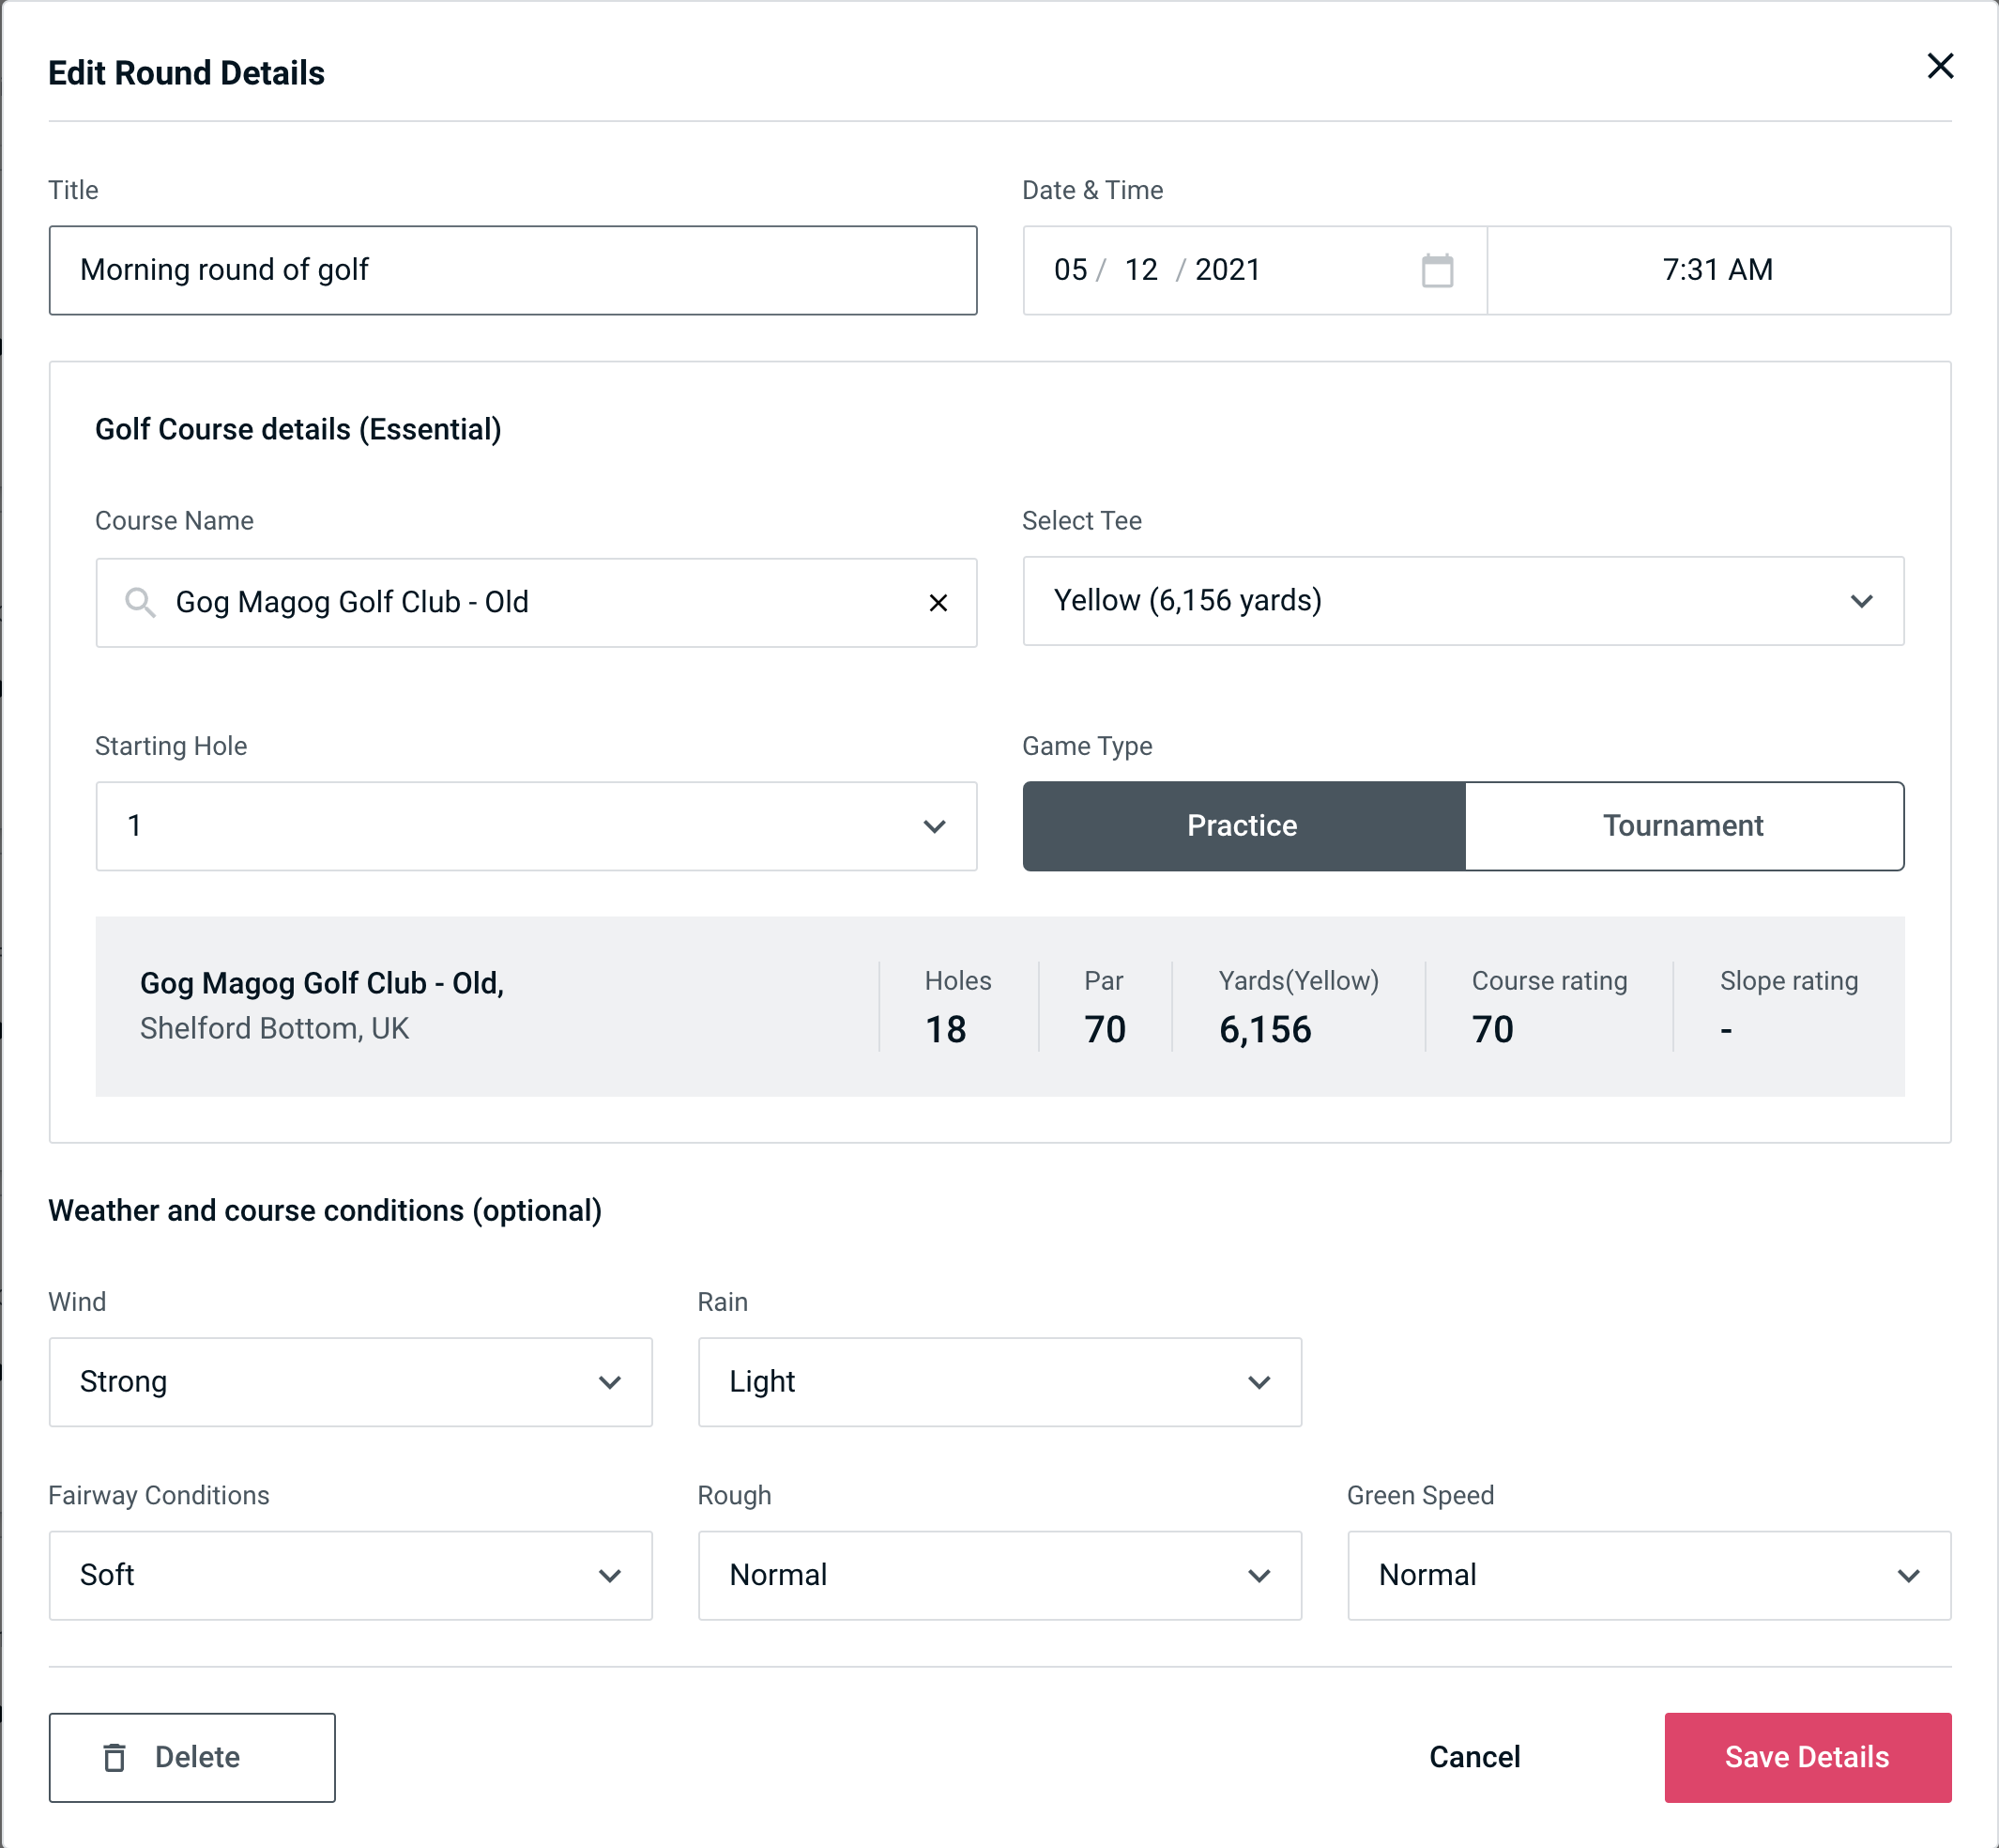Viewport: 1999px width, 1848px height.
Task: Open Starting Hole selector dropdown
Action: pyautogui.click(x=536, y=825)
